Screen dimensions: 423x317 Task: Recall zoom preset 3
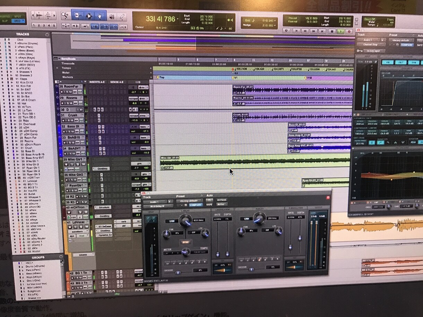coord(44,25)
